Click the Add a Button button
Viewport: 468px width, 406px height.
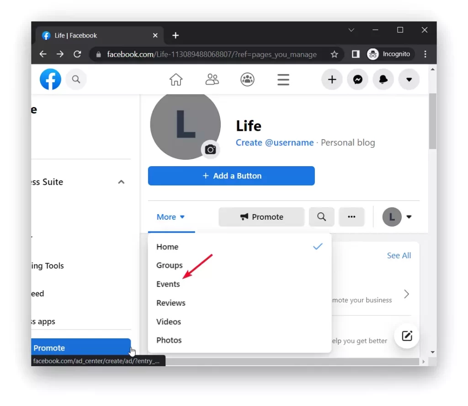231,176
